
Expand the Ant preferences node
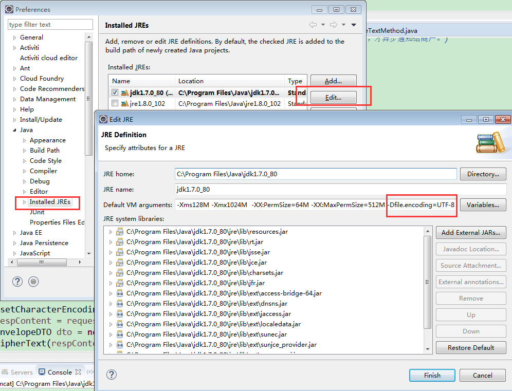[x=14, y=68]
